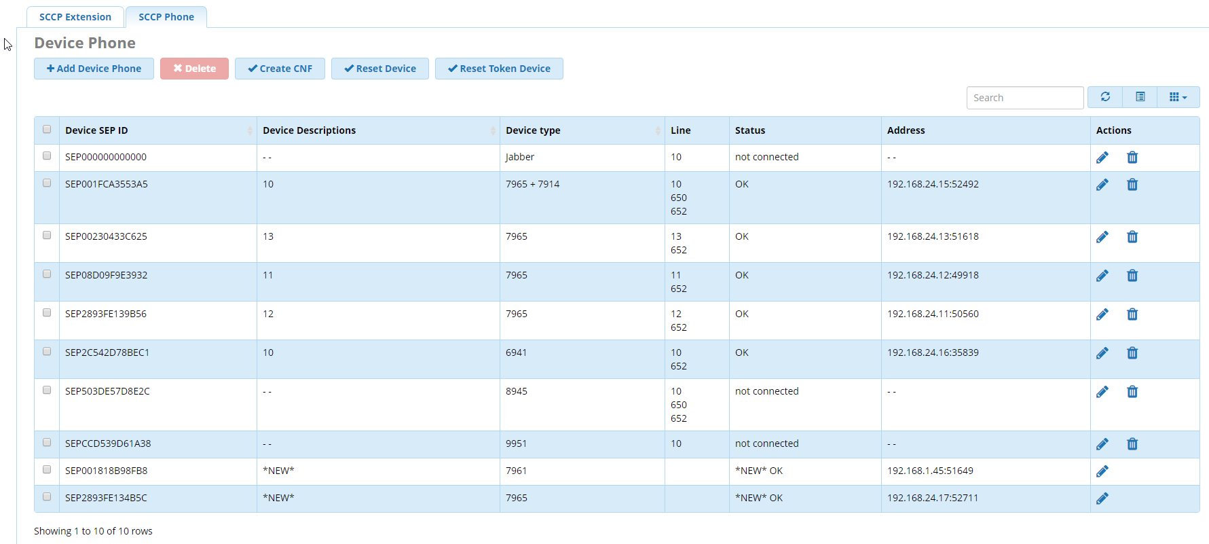Mark SEP08D09F9E3932 row checkbox

pyautogui.click(x=47, y=274)
